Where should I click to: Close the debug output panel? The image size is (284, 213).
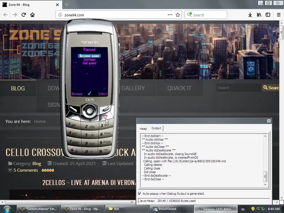[269, 121]
